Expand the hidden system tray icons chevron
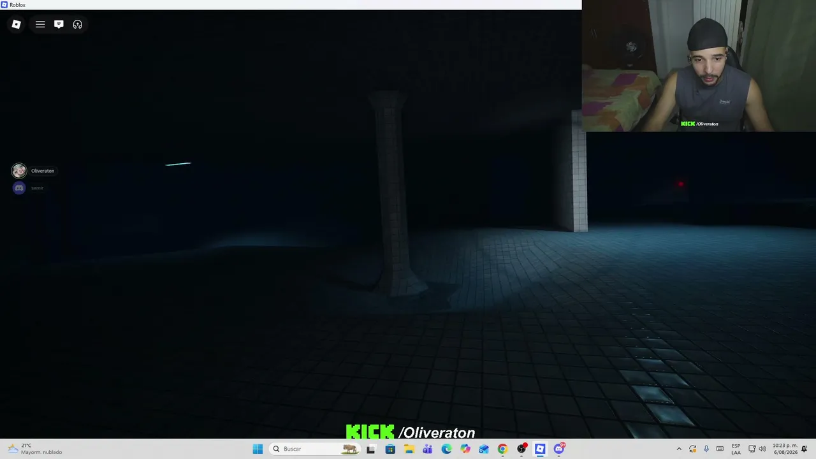The image size is (816, 459). 679,449
